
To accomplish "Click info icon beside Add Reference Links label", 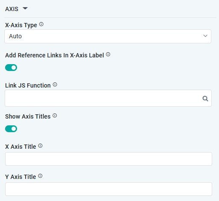I will point(108,54).
